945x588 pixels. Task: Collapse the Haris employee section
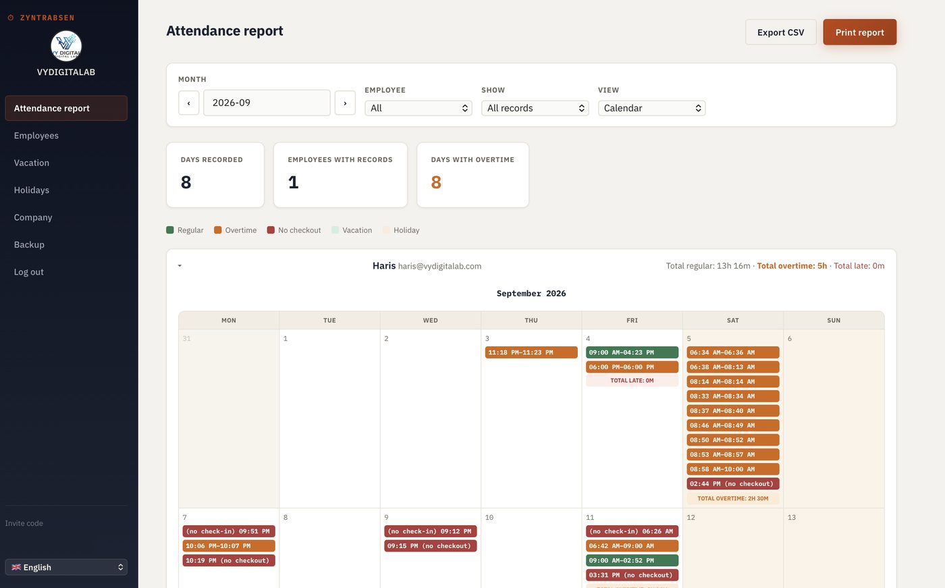pyautogui.click(x=180, y=266)
